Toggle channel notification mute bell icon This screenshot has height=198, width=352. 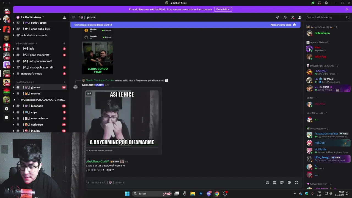(x=285, y=17)
